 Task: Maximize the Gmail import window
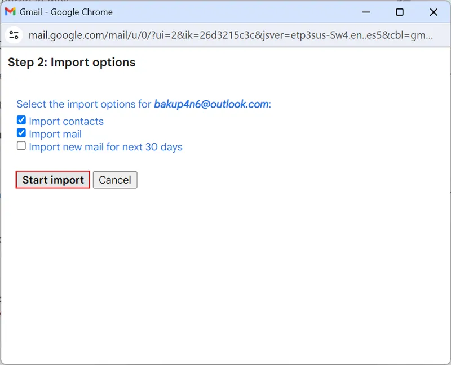400,12
